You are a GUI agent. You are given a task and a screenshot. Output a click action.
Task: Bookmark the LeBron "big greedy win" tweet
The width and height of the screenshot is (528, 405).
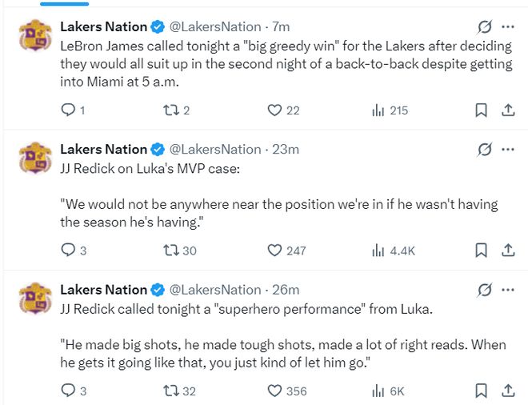[481, 110]
